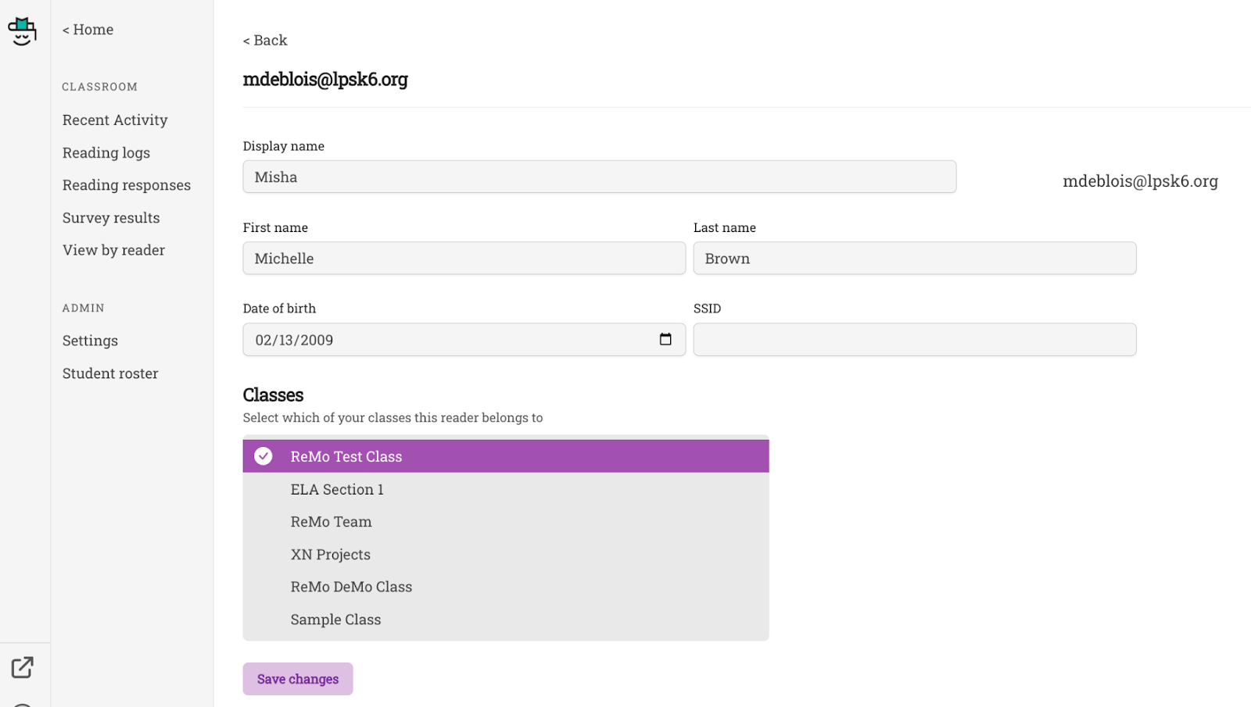
Task: Click the empty SSID field
Action: click(x=915, y=340)
